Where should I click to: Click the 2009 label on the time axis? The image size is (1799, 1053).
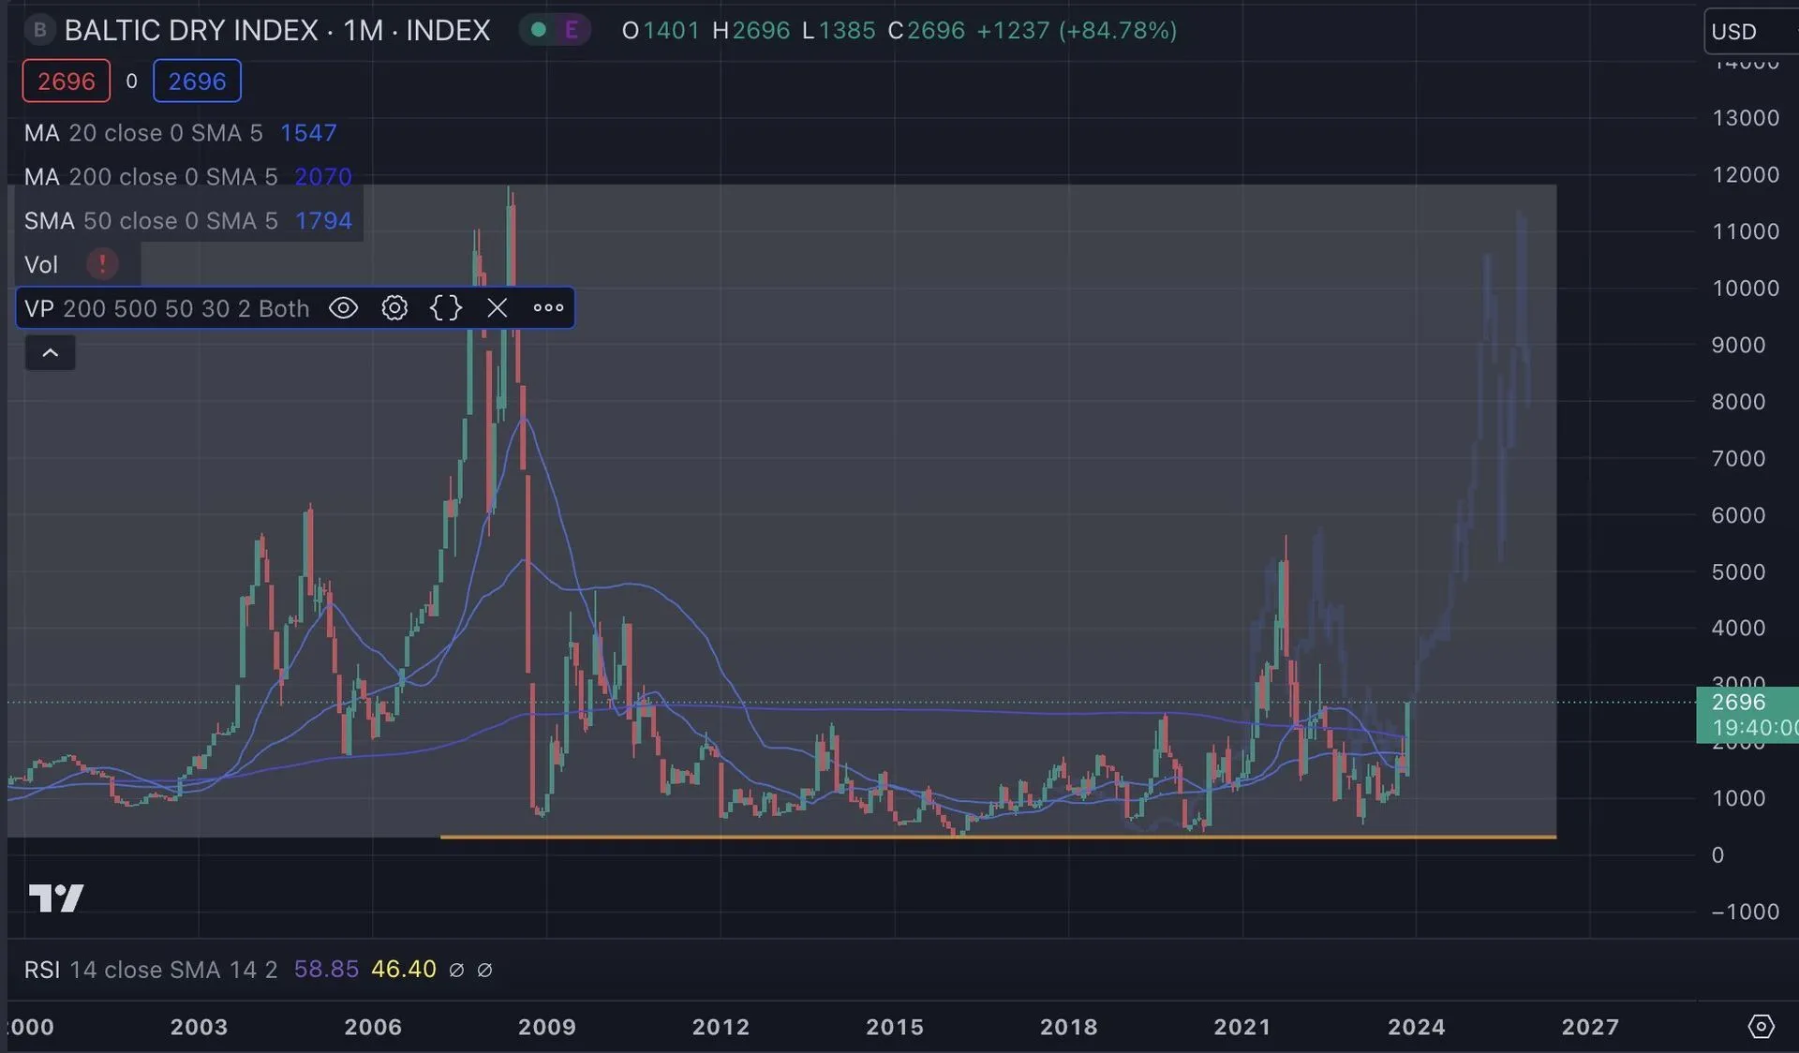click(547, 1027)
